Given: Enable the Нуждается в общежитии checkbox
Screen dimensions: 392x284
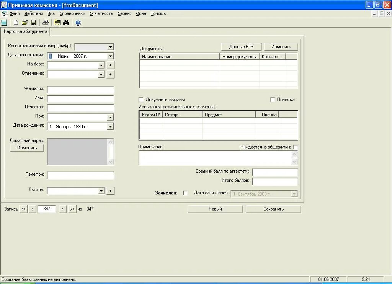Looking at the screenshot, I should coord(296,147).
